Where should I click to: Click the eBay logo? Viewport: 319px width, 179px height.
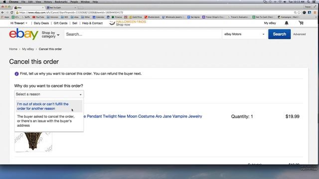[23, 34]
